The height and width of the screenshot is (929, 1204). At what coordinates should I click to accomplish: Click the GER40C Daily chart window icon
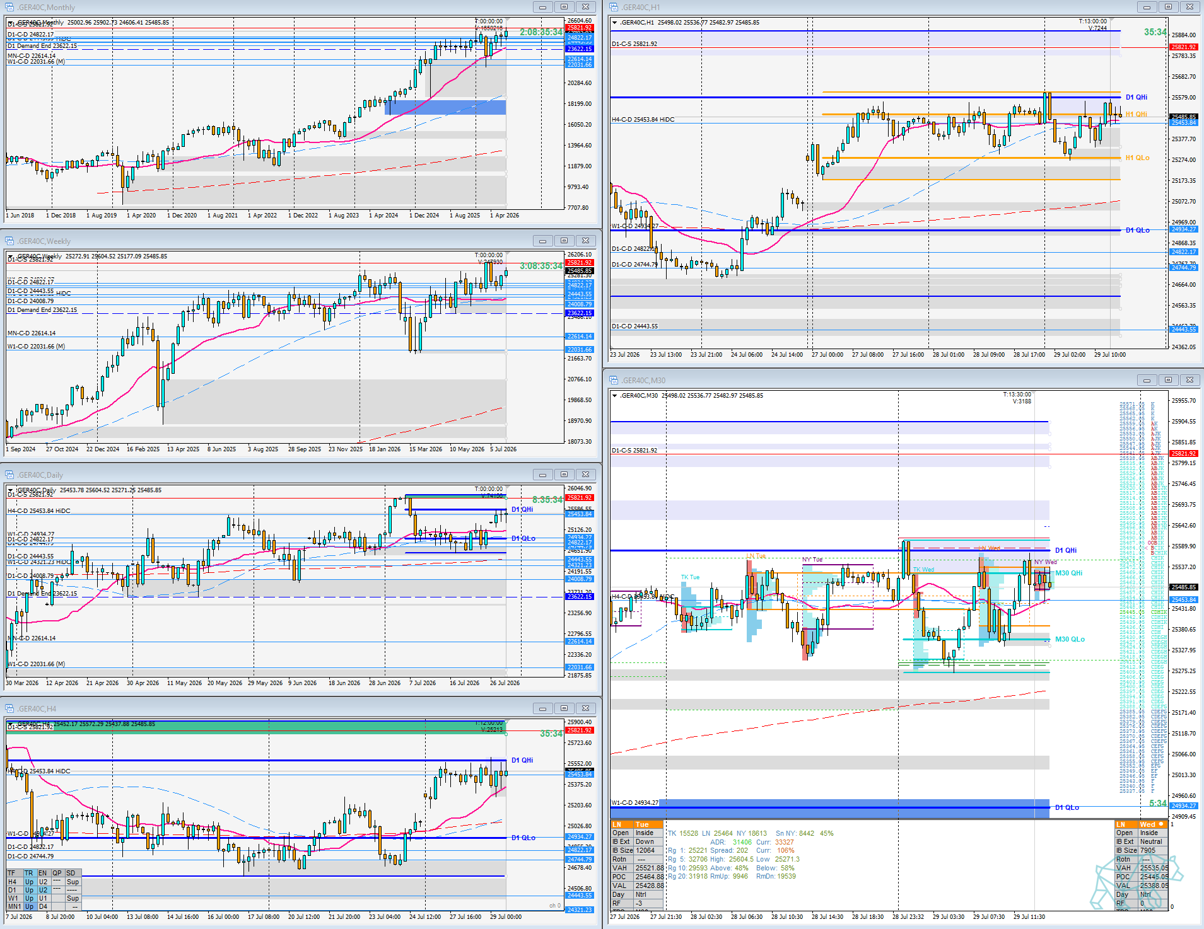click(9, 475)
